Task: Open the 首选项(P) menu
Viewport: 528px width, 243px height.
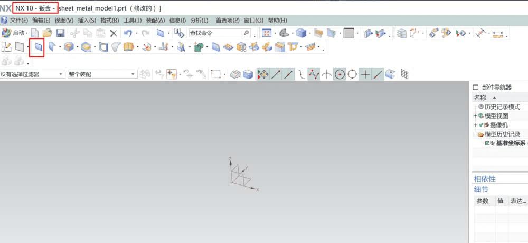Action: pyautogui.click(x=228, y=20)
